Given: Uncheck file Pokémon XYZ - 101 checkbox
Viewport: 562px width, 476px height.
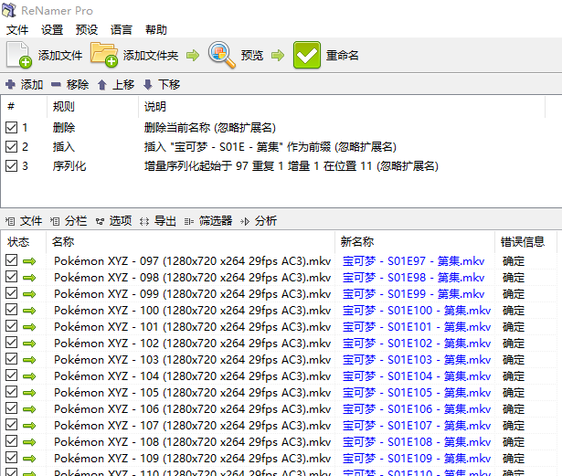Looking at the screenshot, I should tap(12, 326).
